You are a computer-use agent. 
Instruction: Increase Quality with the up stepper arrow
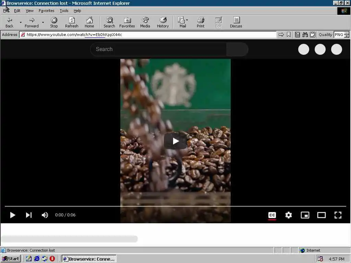347,33
